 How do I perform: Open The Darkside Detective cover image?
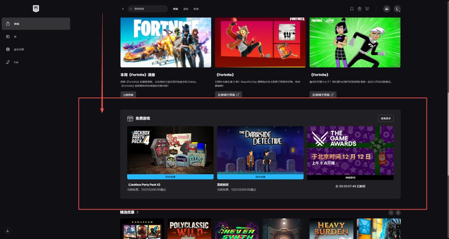pos(260,150)
